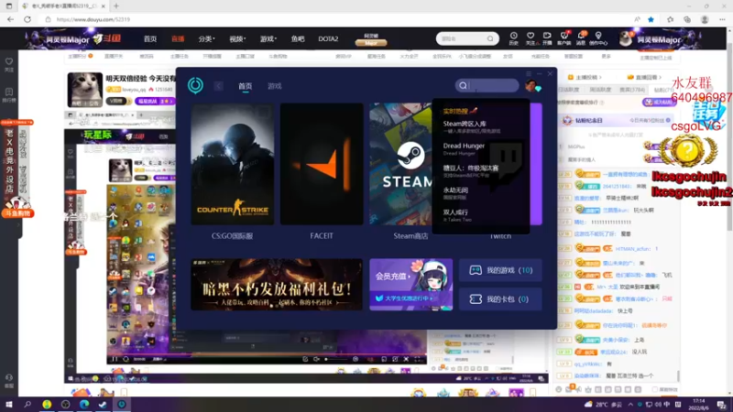The image size is (733, 412).
Task: Open Steam from the taskbar
Action: (x=103, y=405)
